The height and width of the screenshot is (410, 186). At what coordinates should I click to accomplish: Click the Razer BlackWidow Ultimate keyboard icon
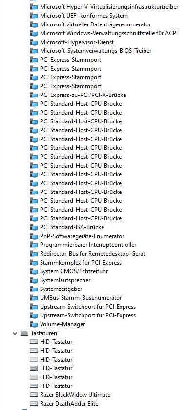(34, 395)
